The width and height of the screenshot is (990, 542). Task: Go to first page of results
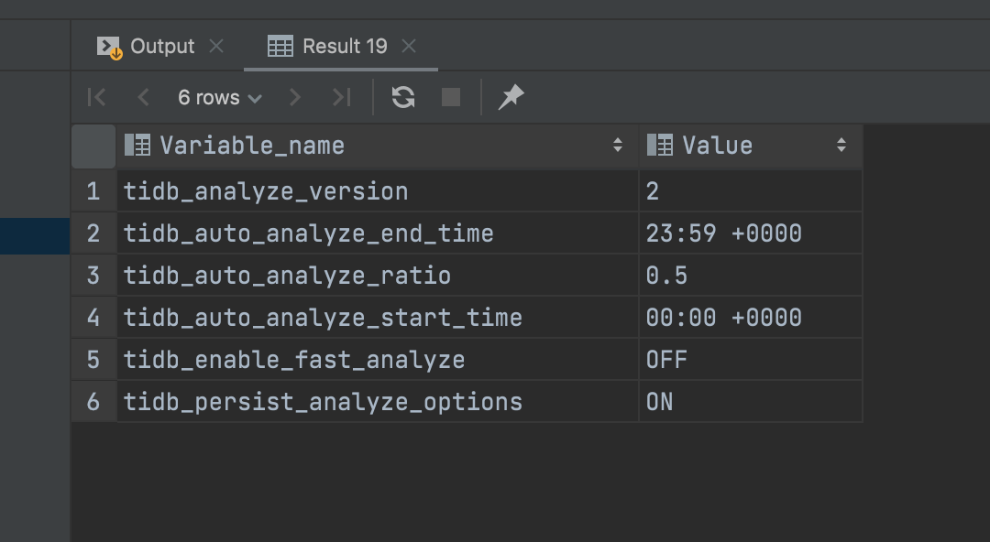click(96, 97)
